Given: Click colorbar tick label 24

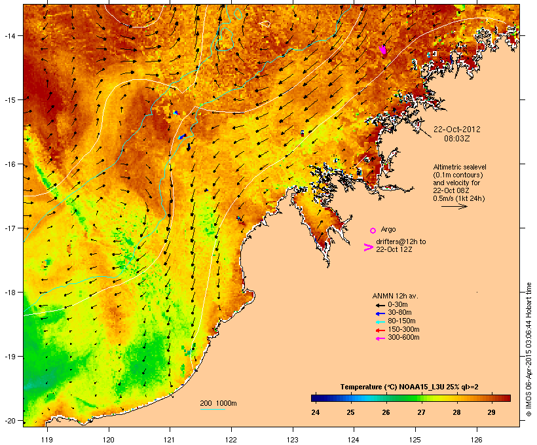Looking at the screenshot, I should (316, 412).
